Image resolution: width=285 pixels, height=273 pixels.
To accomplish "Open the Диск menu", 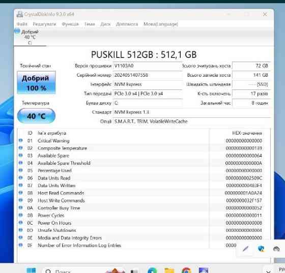I will [x=105, y=24].
